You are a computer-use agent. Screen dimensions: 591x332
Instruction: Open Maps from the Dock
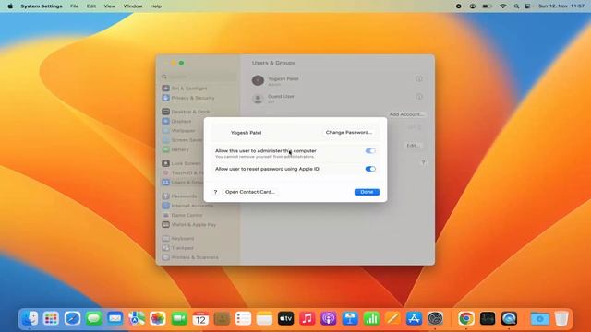tap(137, 318)
